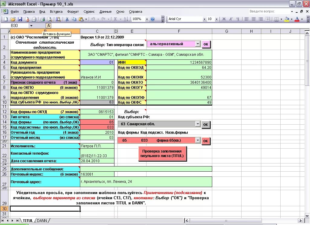
Task: Create a new workbook from toolbar
Action: (6, 19)
